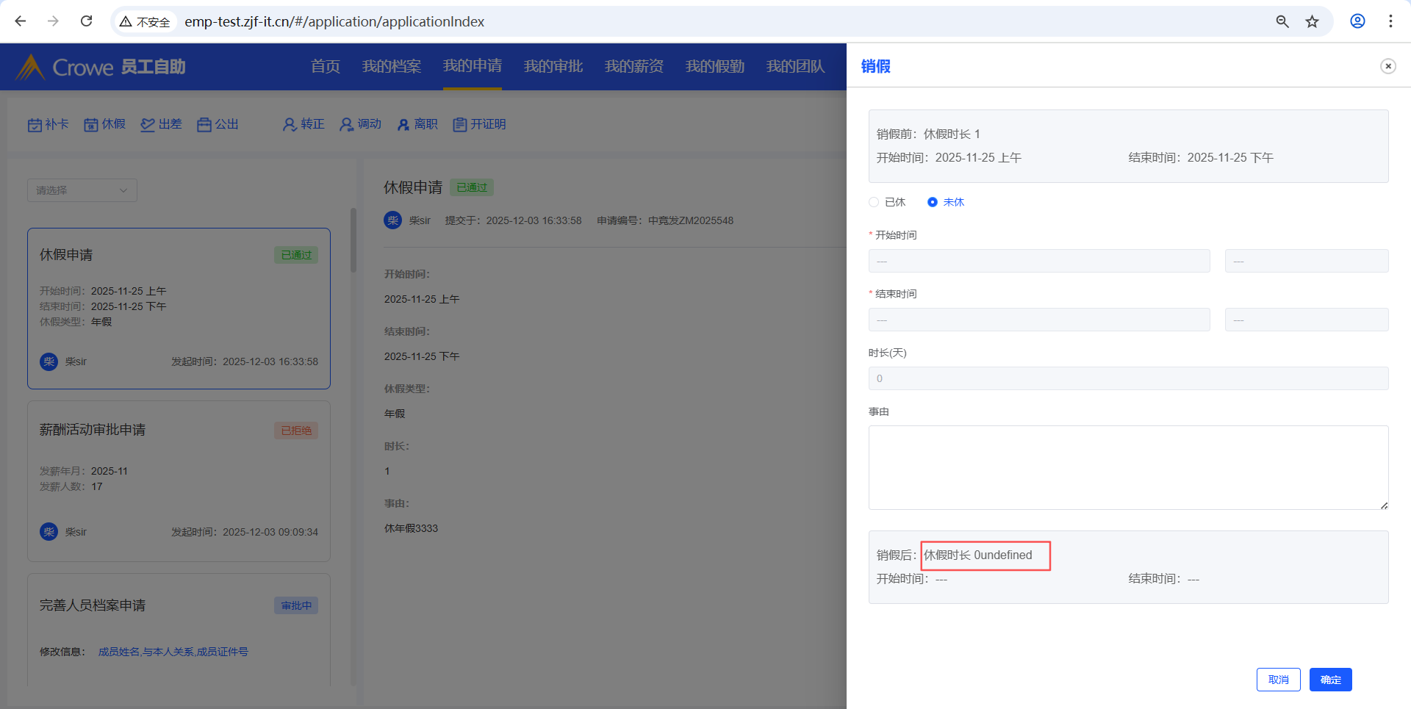Click the browser address bar URL
Screen dimensions: 1411x709
click(x=334, y=21)
